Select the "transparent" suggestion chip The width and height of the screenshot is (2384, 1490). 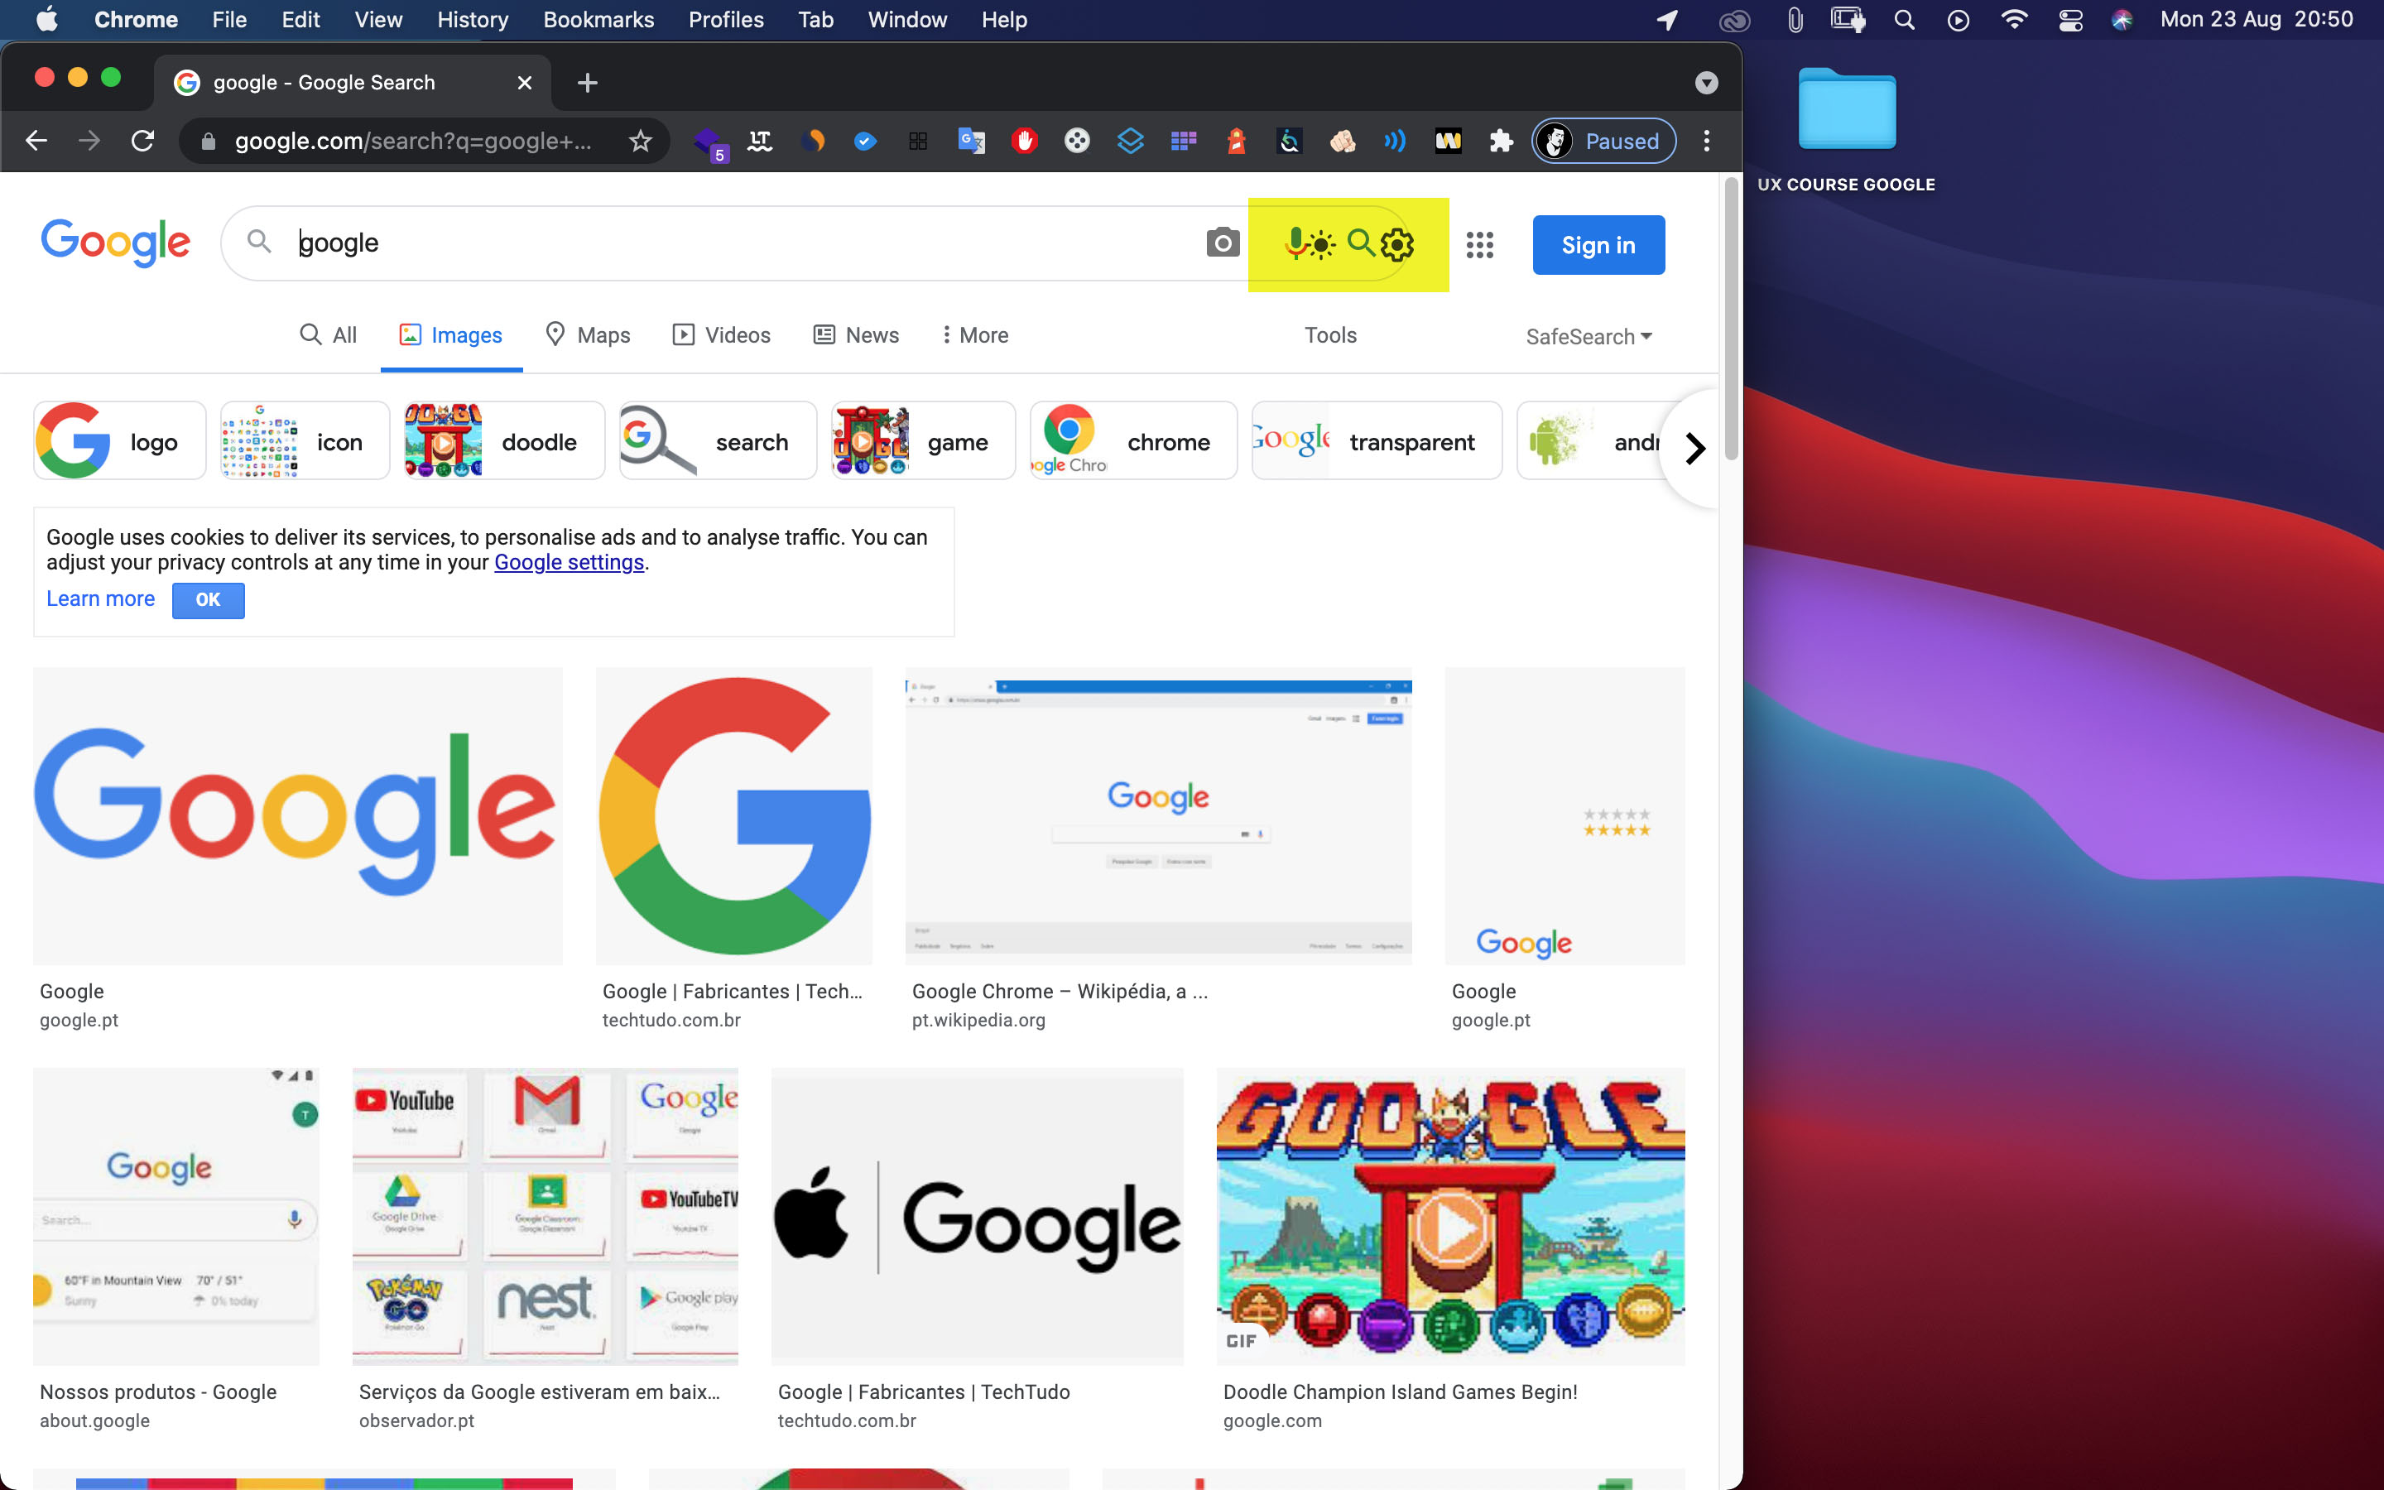click(x=1377, y=440)
